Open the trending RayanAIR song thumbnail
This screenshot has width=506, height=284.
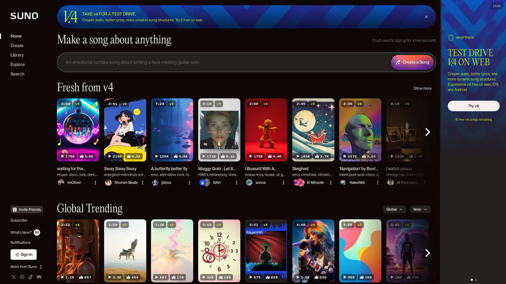coord(266,251)
